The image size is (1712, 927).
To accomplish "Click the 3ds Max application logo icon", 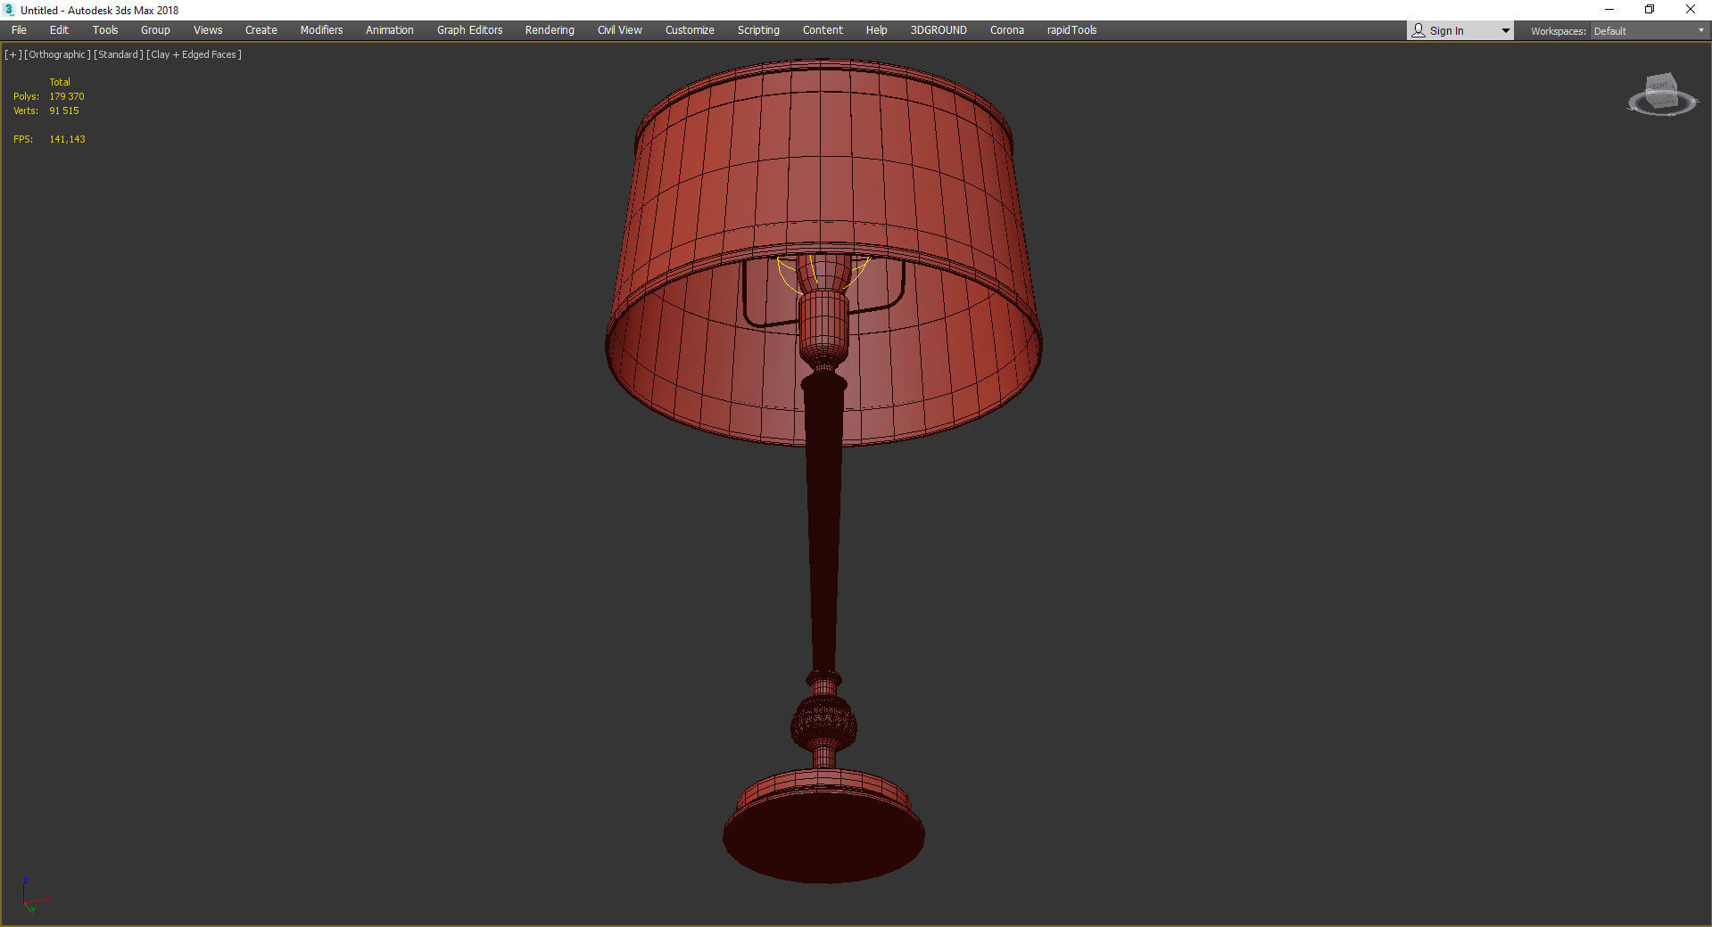I will coord(9,10).
